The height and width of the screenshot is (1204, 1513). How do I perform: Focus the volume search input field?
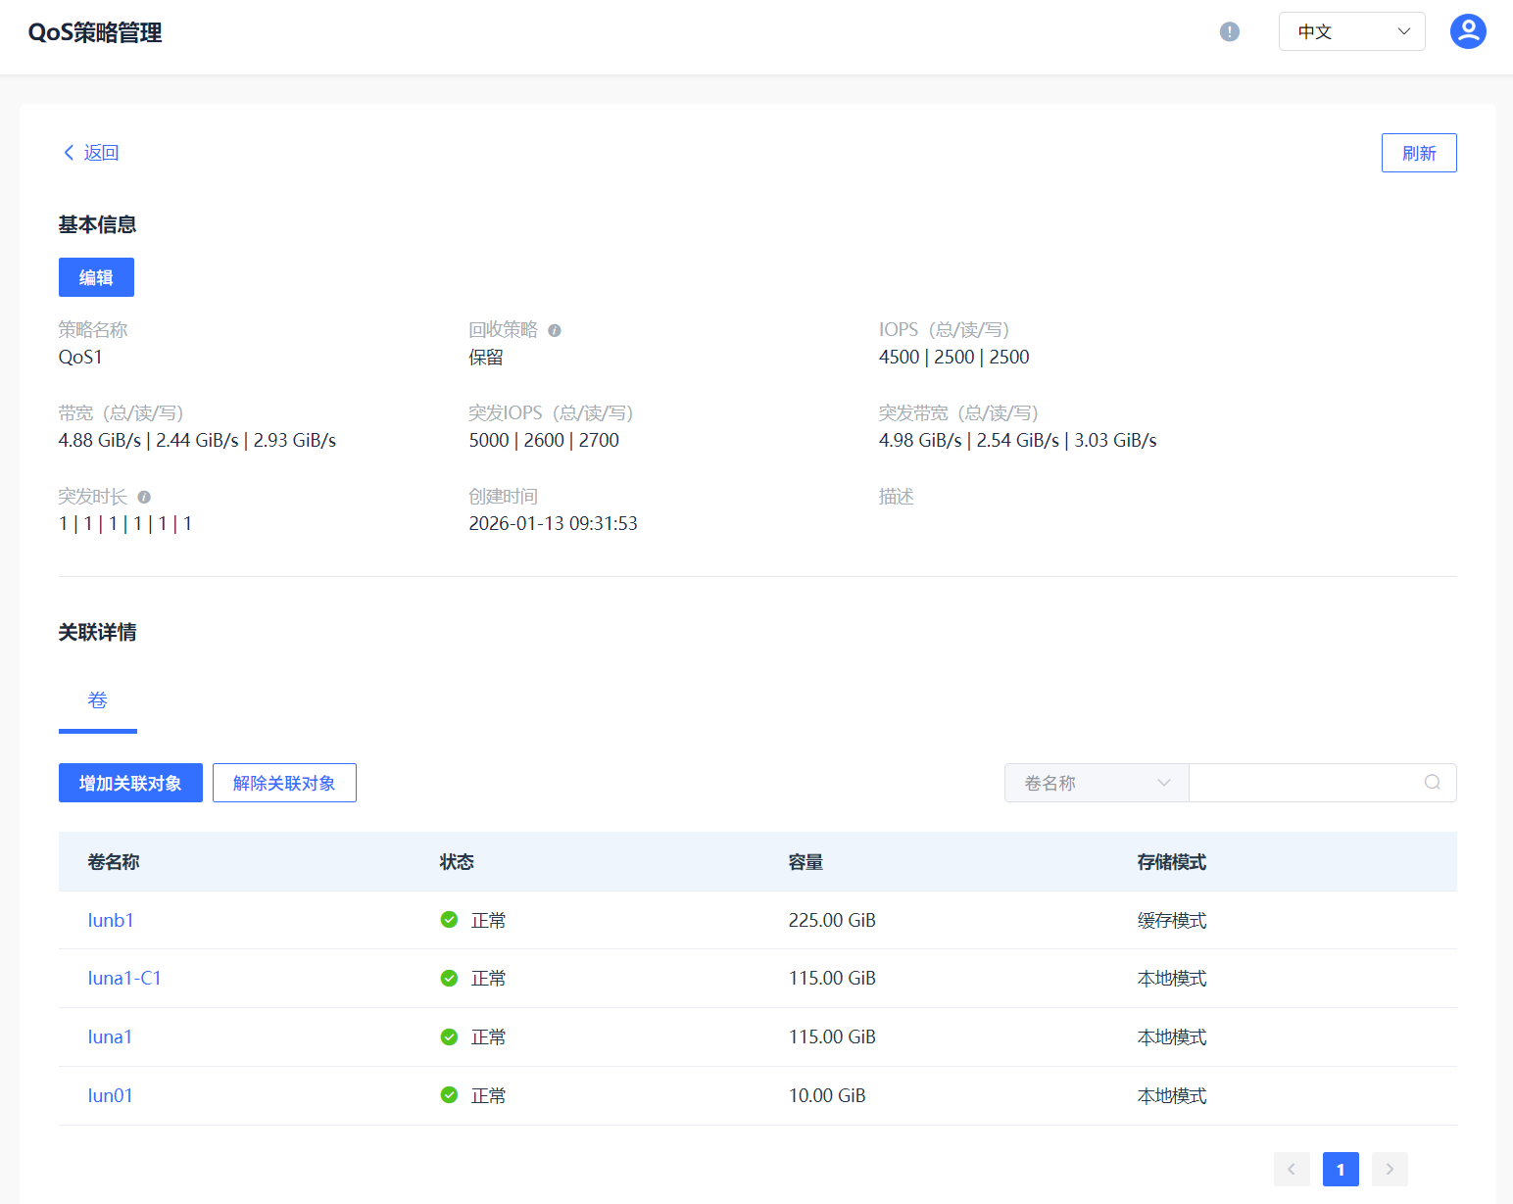(1303, 783)
